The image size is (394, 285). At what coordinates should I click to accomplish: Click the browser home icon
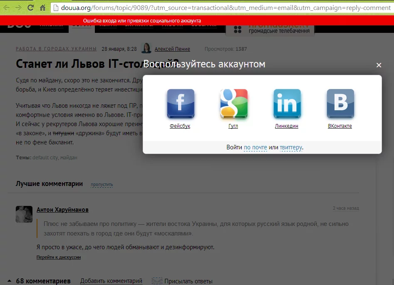click(x=43, y=8)
